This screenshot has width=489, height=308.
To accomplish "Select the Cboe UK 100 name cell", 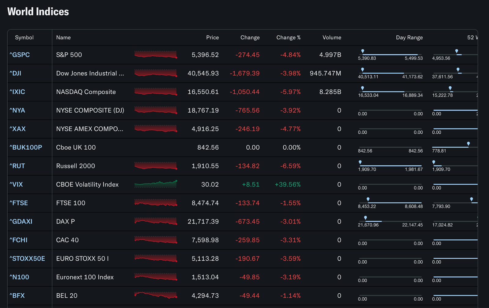I will (76, 147).
